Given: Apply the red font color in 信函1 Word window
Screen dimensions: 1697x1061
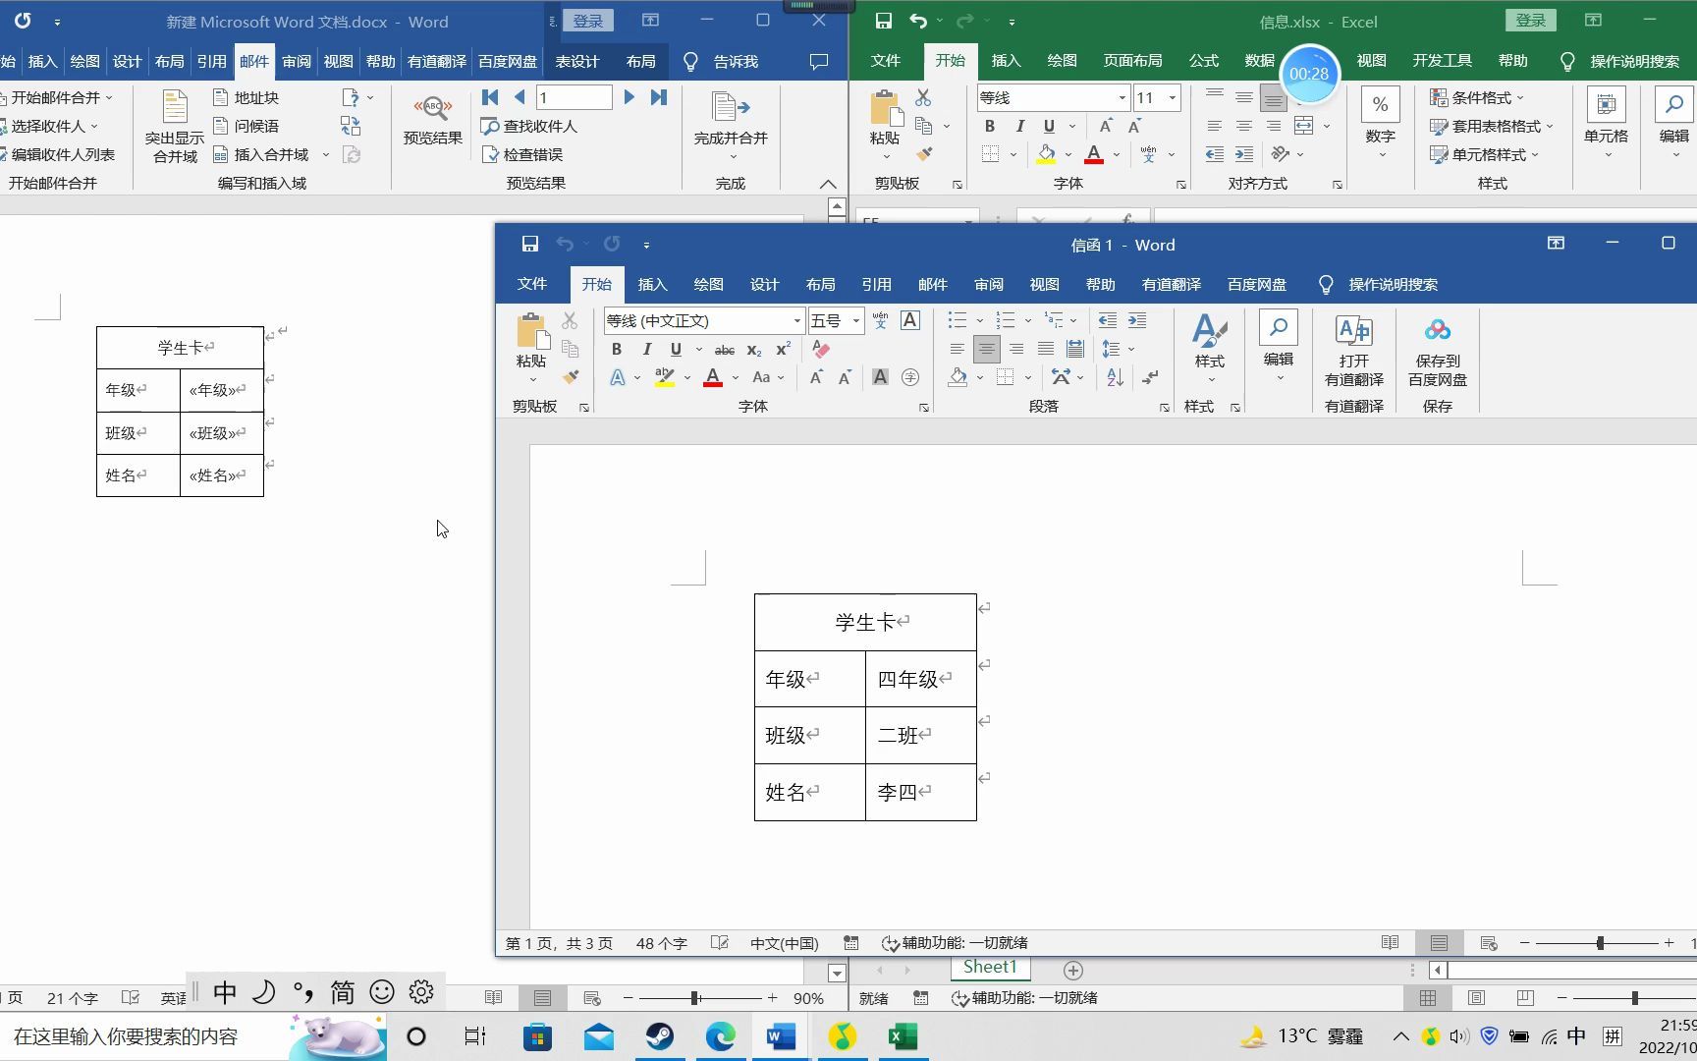Looking at the screenshot, I should click(711, 377).
